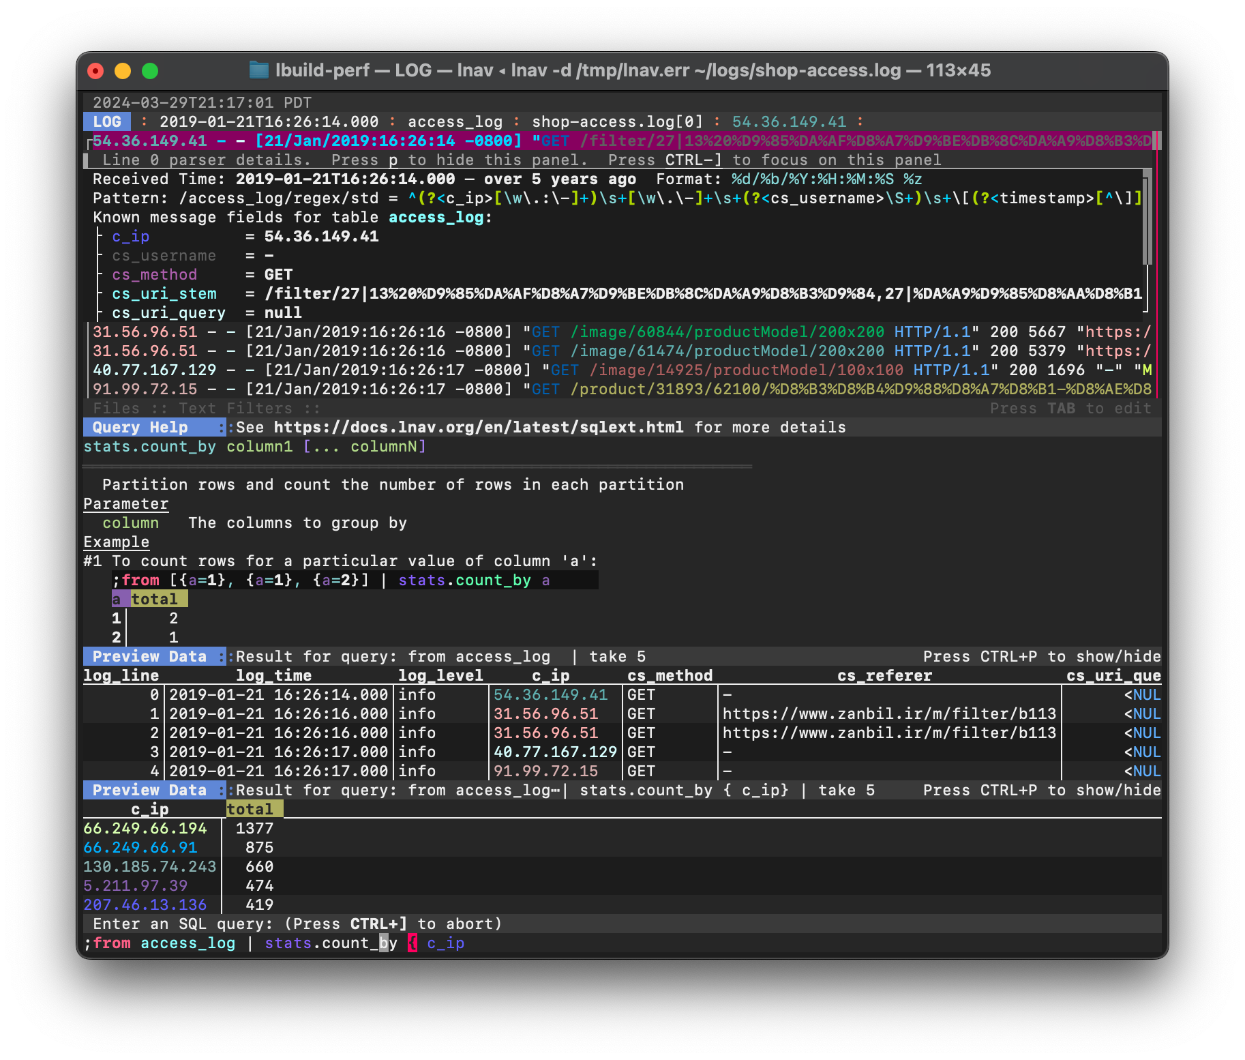Click the log line for /image/60844/productModel

(622, 332)
